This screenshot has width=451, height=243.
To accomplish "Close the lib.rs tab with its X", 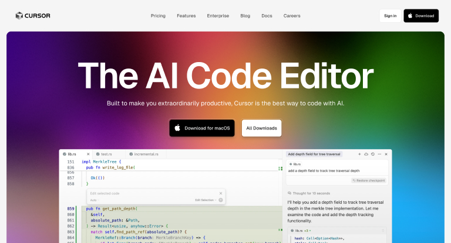I will 88,154.
